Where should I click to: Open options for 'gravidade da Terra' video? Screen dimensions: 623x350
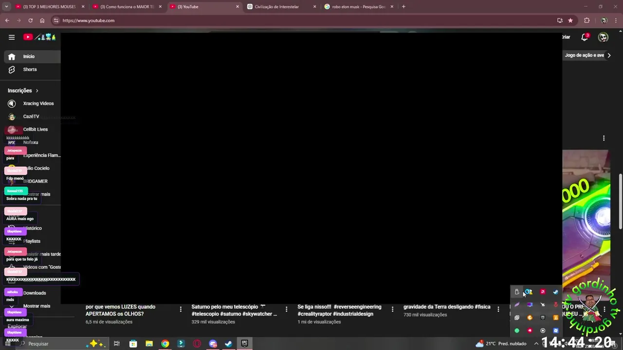[498, 309]
